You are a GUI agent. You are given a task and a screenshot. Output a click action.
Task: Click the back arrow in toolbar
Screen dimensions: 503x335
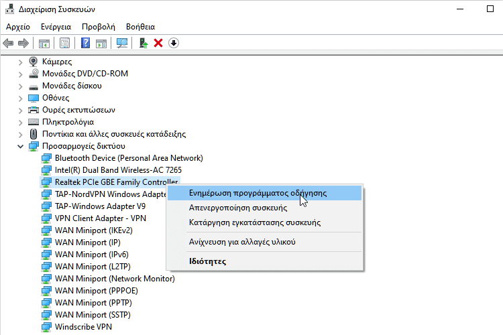(x=8, y=43)
